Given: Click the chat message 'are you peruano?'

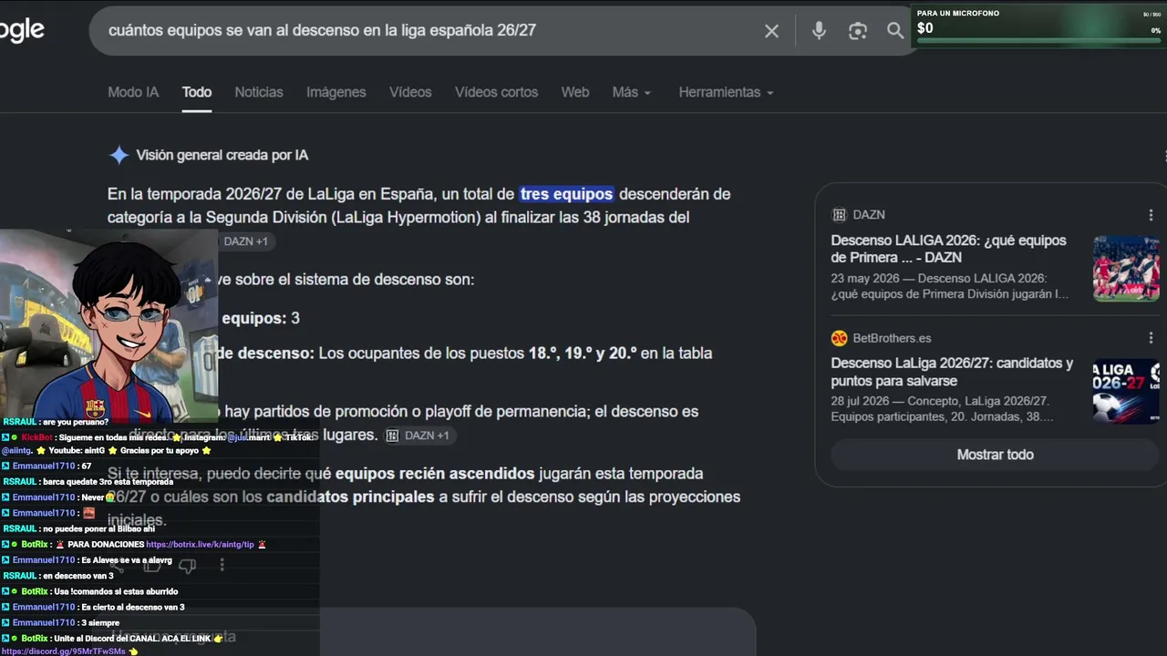Looking at the screenshot, I should pos(76,422).
